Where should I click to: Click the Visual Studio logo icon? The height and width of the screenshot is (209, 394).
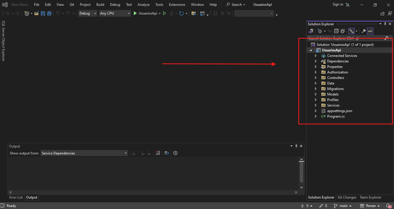click(x=5, y=5)
